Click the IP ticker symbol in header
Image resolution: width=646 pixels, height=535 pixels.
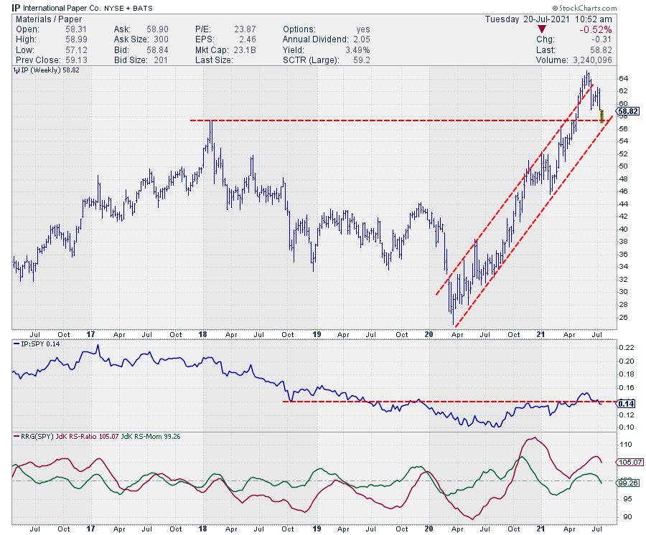(6, 6)
